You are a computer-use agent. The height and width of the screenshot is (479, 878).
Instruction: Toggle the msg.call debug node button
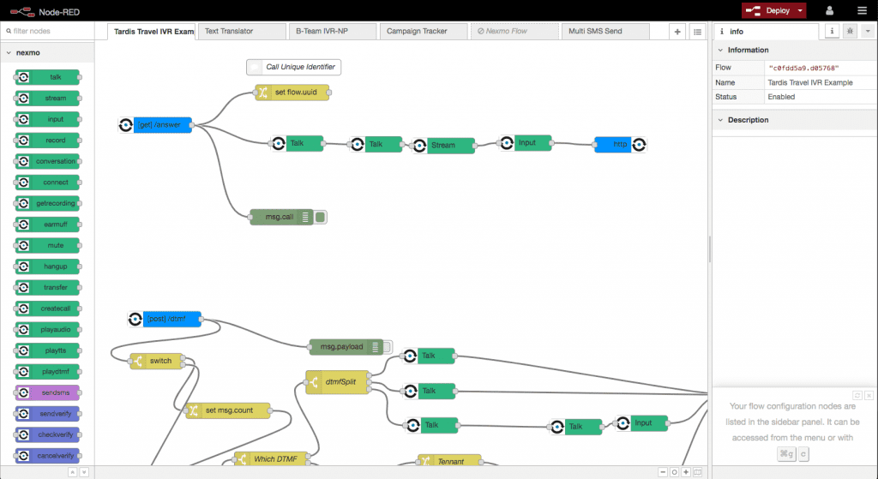pos(320,218)
